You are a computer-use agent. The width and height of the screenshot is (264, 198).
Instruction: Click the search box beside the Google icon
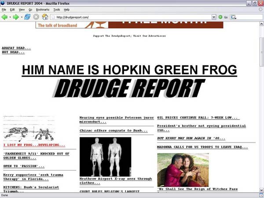(x=250, y=17)
